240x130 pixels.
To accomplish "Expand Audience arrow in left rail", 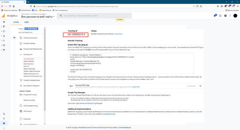I will (x=2, y=36).
